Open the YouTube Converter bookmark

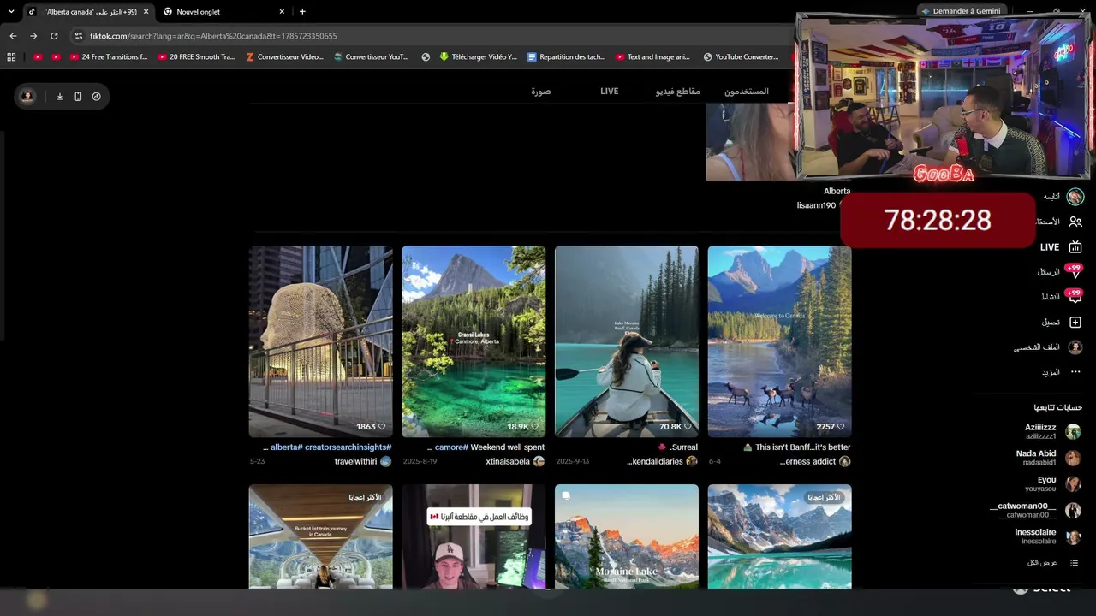741,57
